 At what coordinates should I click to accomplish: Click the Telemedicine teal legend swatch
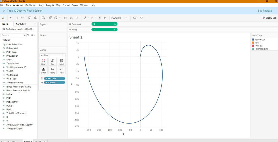253,49
